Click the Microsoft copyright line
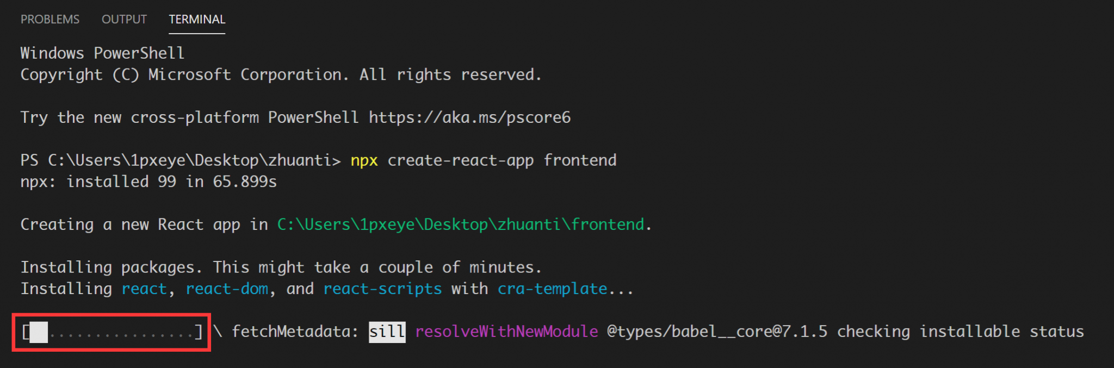The width and height of the screenshot is (1114, 368). point(281,74)
